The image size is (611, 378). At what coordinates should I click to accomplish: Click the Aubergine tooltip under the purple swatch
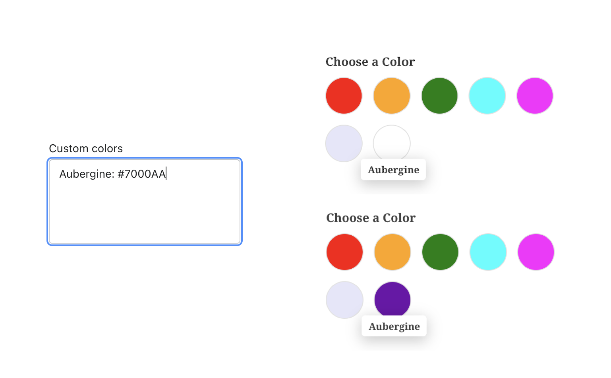(394, 326)
